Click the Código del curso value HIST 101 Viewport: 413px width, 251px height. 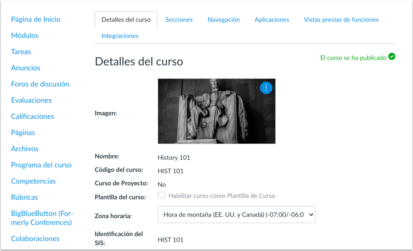pos(171,171)
